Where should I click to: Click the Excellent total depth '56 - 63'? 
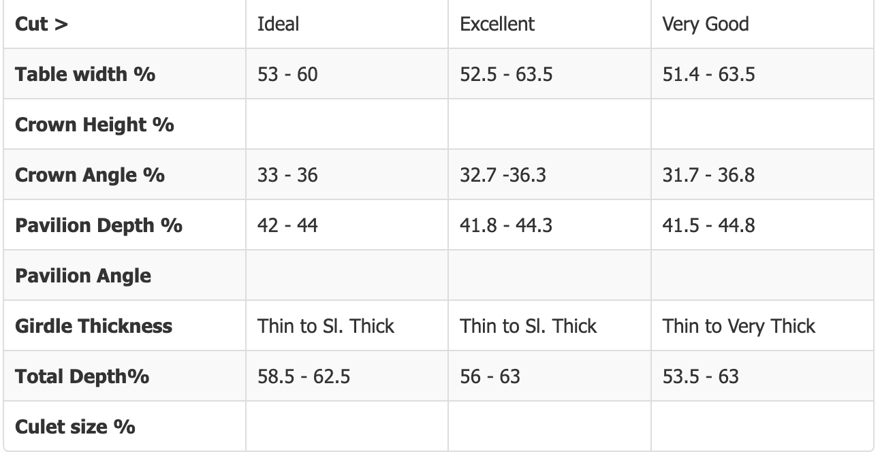coord(490,376)
